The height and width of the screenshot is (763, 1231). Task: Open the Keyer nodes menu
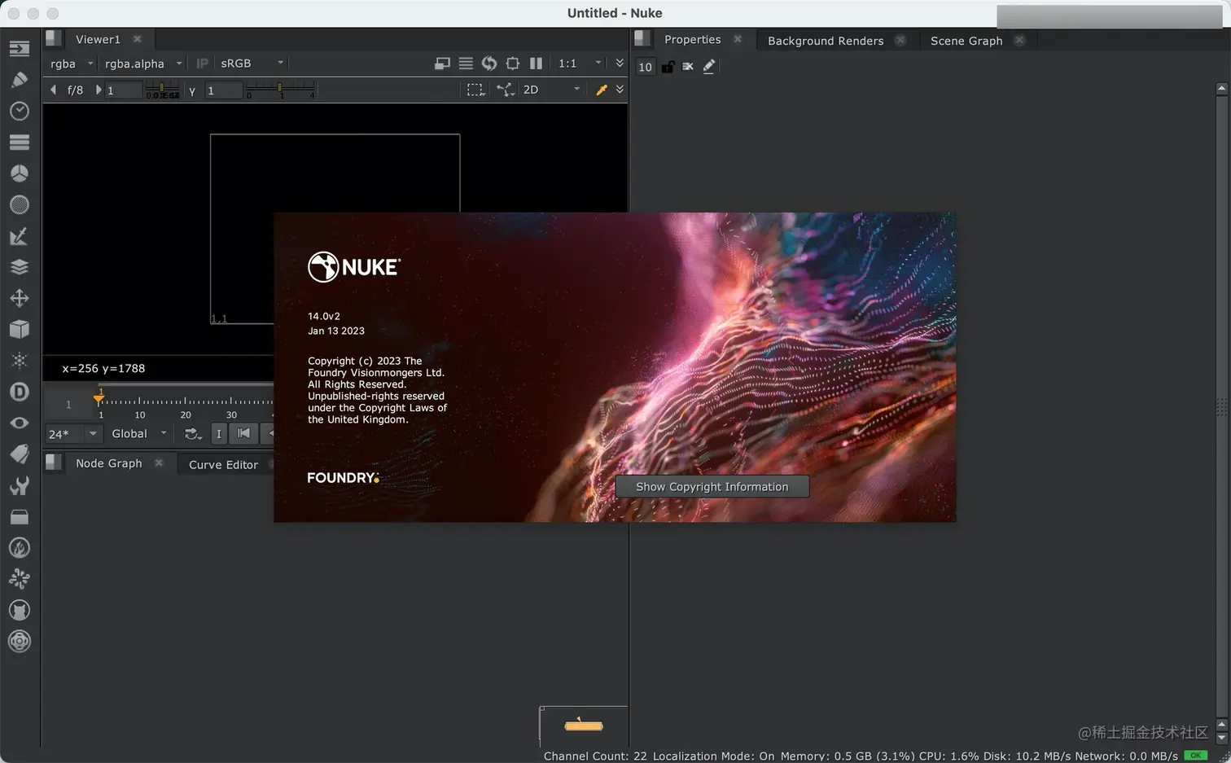pos(19,236)
